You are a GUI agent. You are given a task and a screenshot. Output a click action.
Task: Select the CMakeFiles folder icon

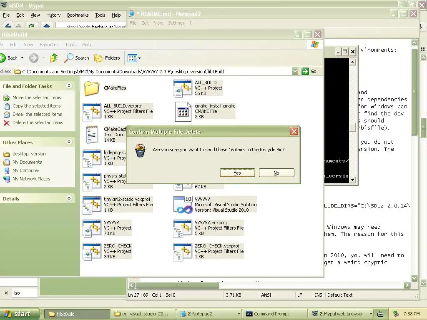pyautogui.click(x=91, y=88)
